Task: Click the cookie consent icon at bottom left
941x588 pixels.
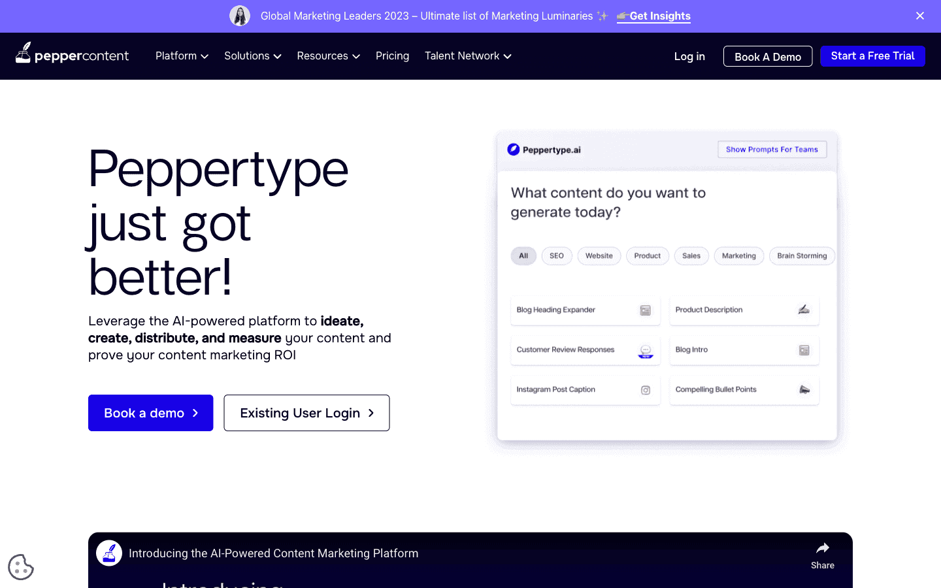Action: [x=20, y=566]
